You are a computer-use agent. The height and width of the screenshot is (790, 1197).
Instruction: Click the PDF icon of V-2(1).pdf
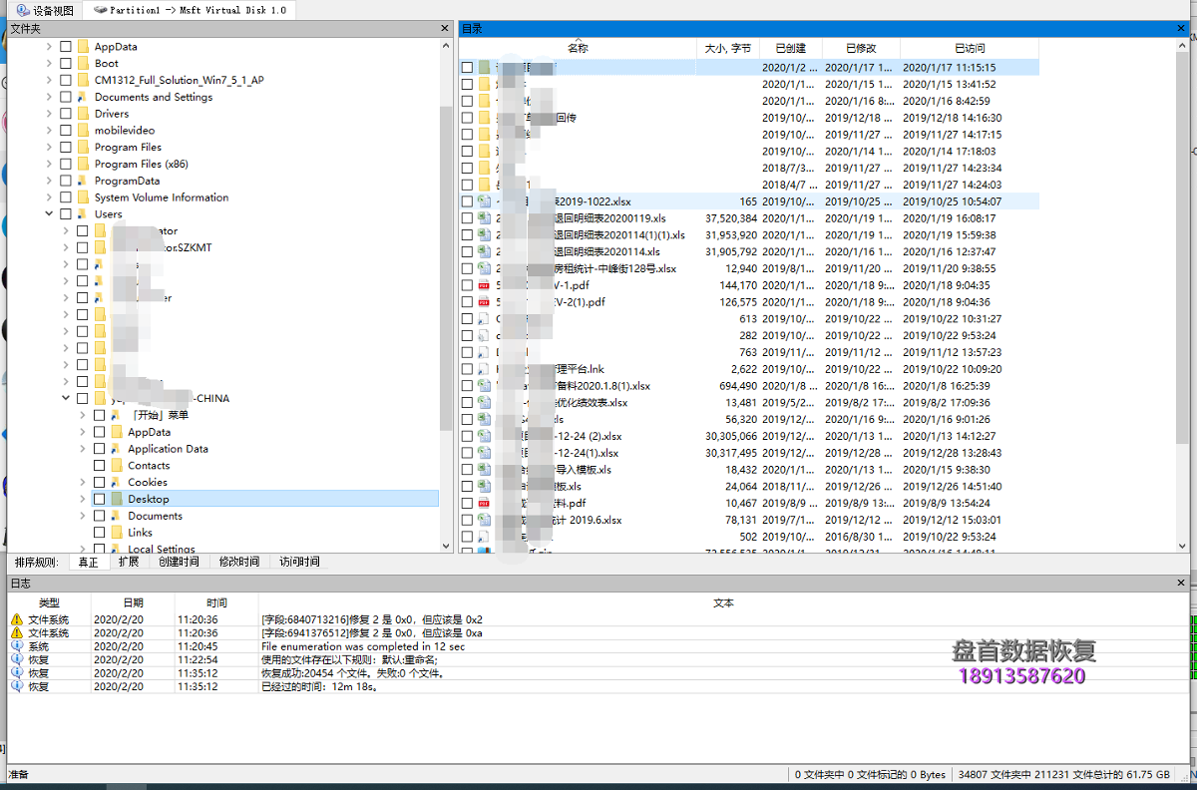pos(484,302)
